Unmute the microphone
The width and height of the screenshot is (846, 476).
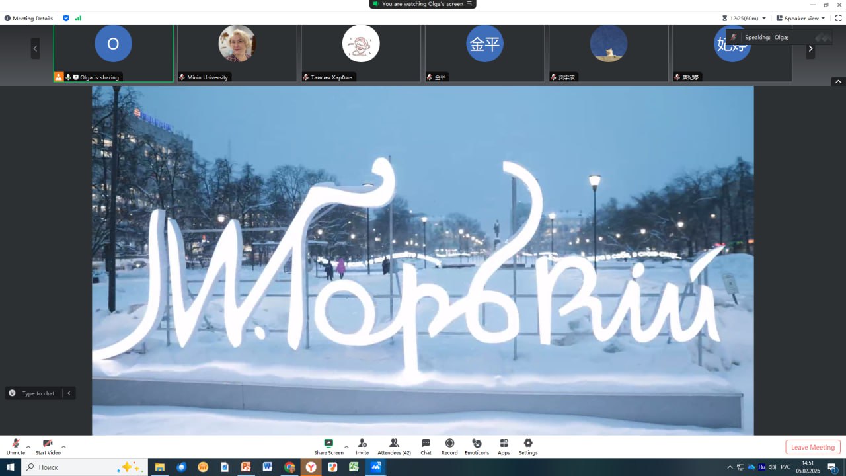16,443
